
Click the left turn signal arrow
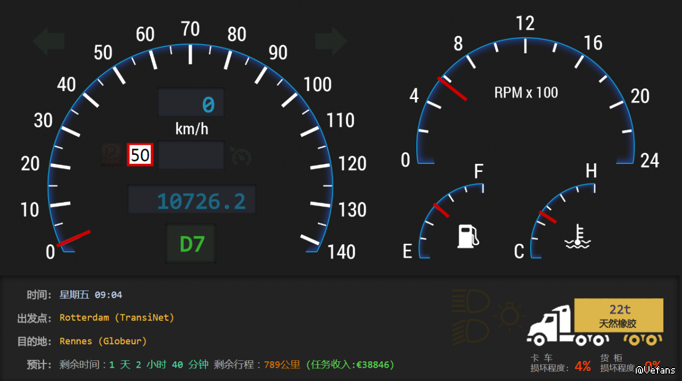[x=49, y=41]
